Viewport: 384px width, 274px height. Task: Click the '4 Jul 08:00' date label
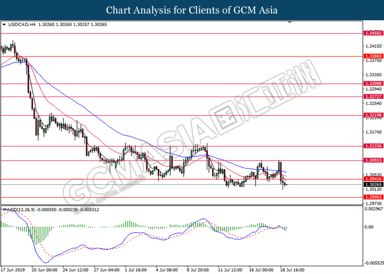[167, 270]
